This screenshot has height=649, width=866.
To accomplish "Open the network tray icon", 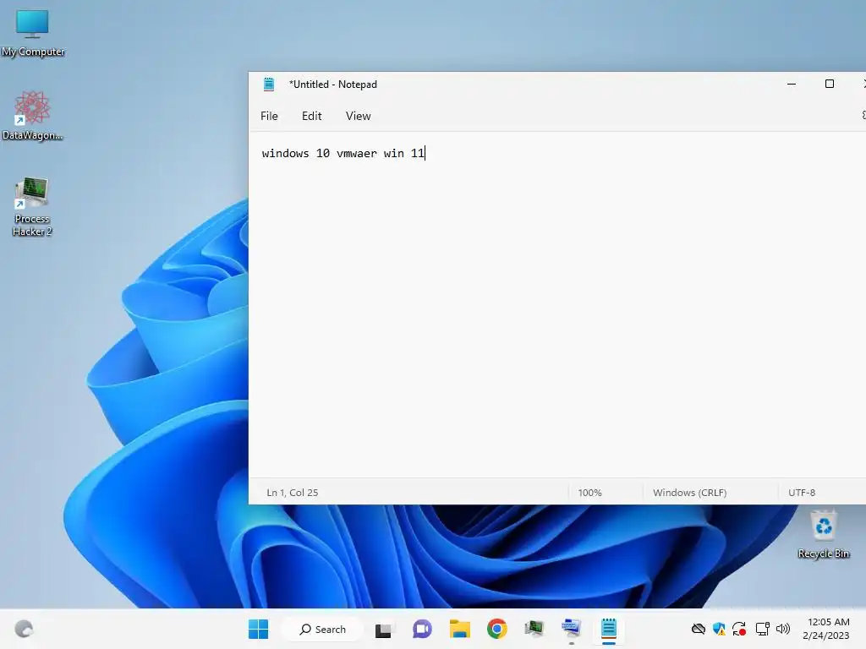I will coord(762,629).
